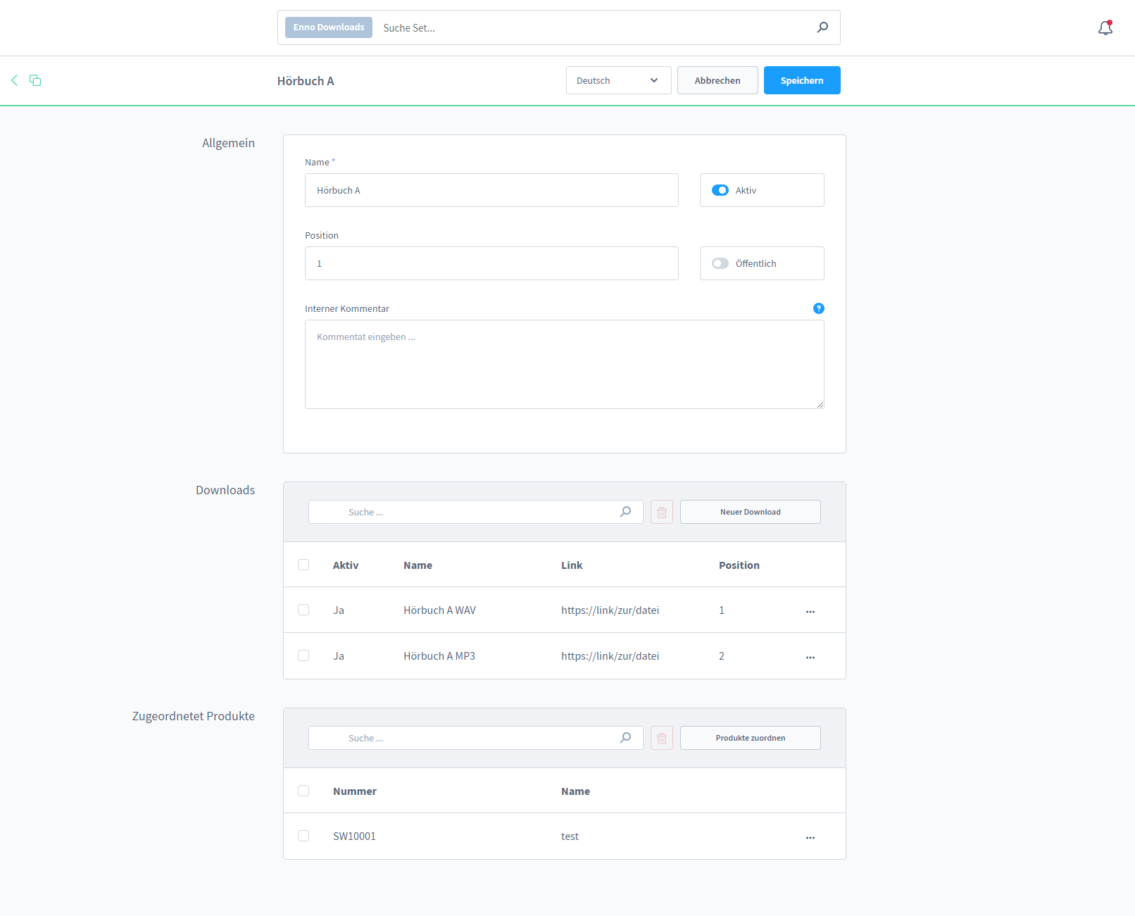The image size is (1135, 916).
Task: Open the Deutsch language dropdown
Action: tap(618, 80)
